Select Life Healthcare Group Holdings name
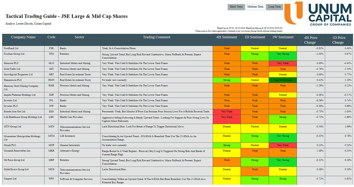354x187 pixels. tap(23, 117)
